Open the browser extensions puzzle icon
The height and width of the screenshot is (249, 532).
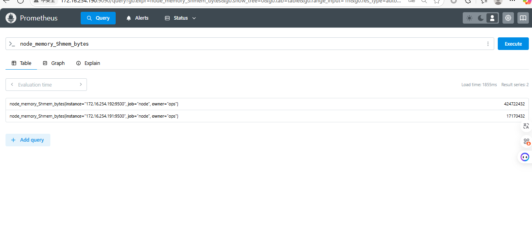pyautogui.click(x=468, y=2)
